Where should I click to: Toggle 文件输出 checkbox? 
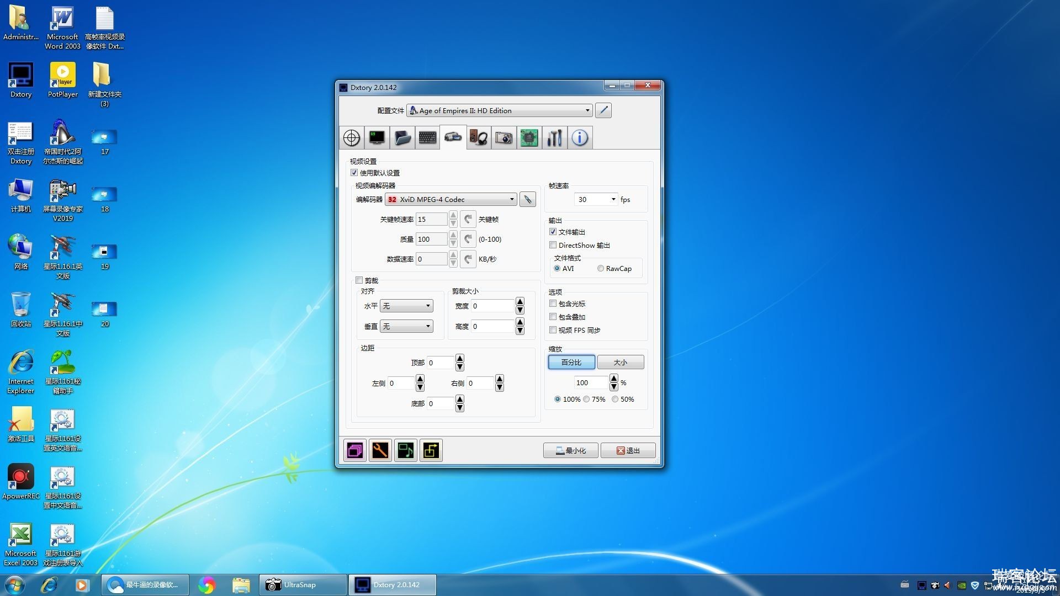(553, 232)
